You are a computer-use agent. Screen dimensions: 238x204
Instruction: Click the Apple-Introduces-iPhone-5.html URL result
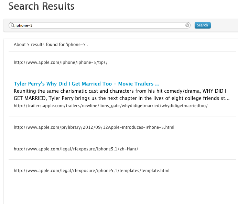coord(94,127)
